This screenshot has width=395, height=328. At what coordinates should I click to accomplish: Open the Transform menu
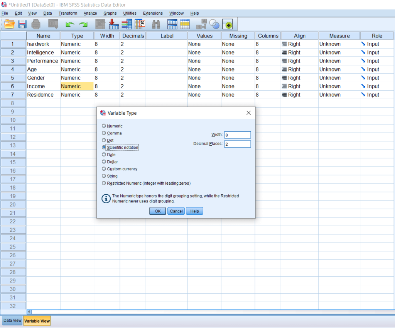pyautogui.click(x=68, y=13)
